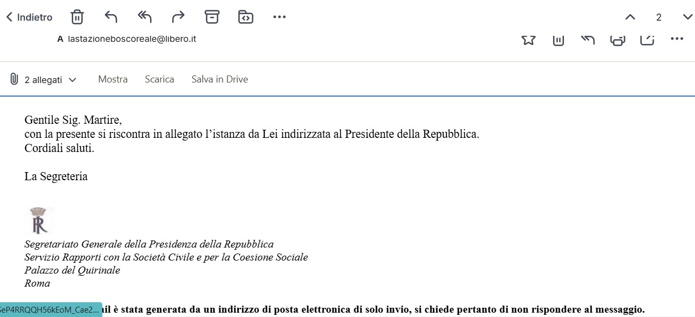Open the message in a new window
695x317 pixels.
(647, 39)
